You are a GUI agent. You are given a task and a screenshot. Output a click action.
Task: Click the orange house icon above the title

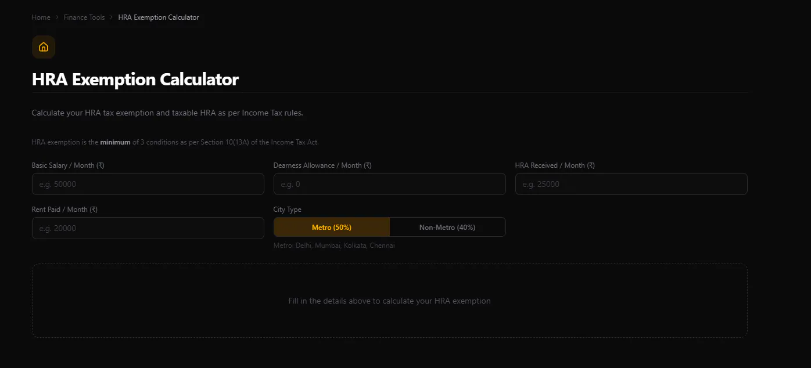point(44,47)
